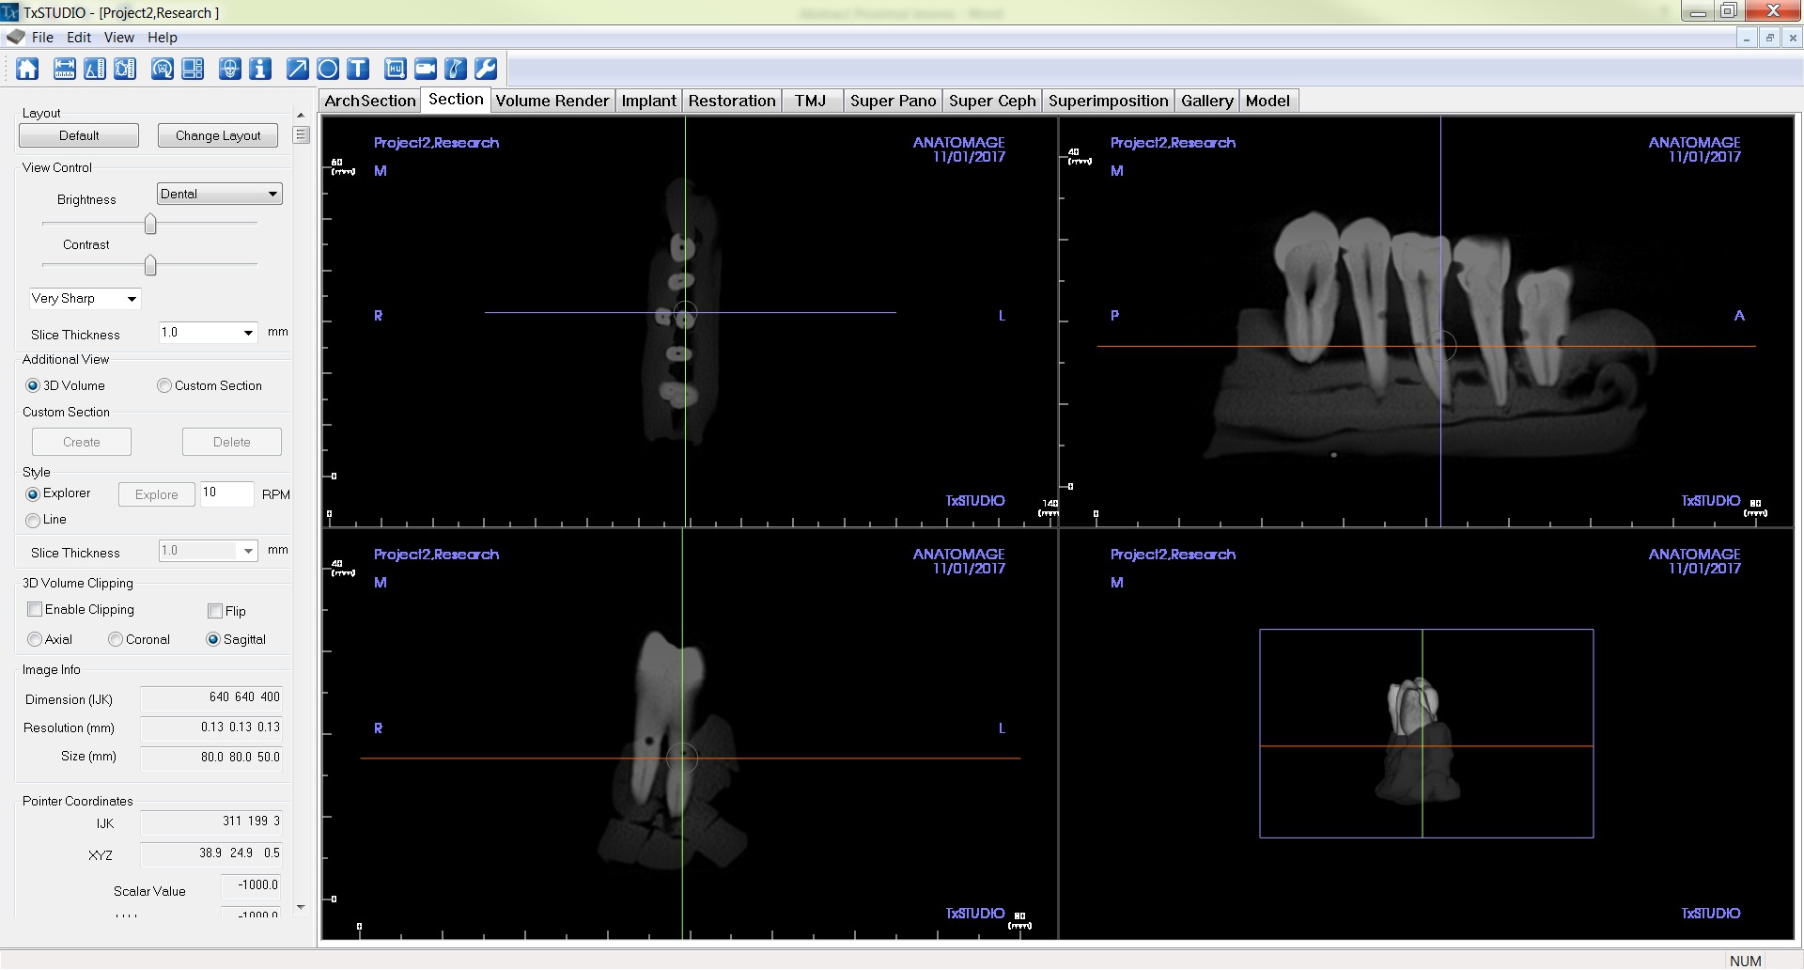Enable the Clipping checkbox
The width and height of the screenshot is (1804, 970).
click(x=36, y=609)
